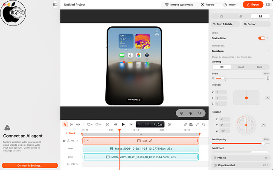
Task: Click Copy Snapshot
Action: (x=241, y=165)
